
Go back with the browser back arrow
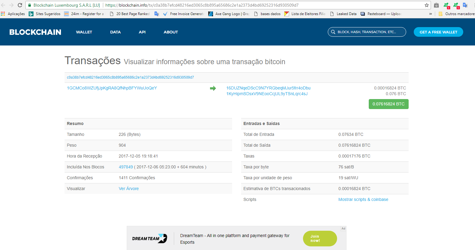click(x=3, y=5)
